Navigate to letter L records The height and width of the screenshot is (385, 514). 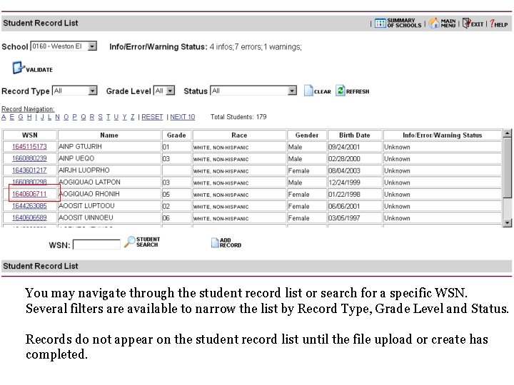(49, 117)
